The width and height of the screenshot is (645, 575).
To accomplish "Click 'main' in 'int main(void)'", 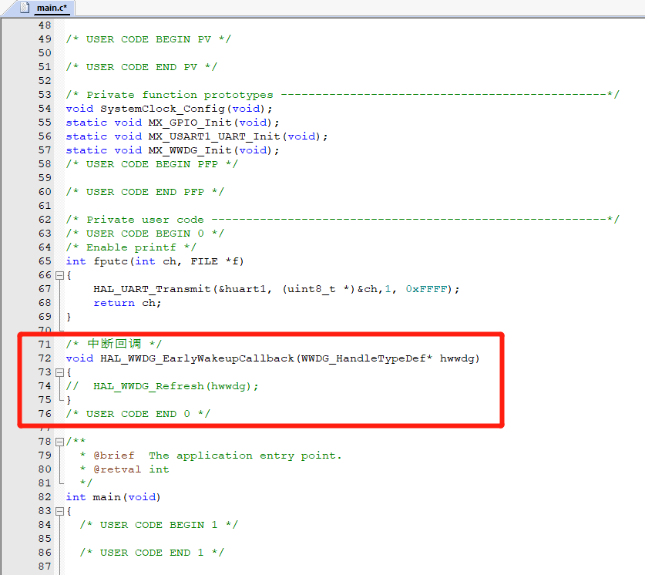I will click(x=107, y=497).
